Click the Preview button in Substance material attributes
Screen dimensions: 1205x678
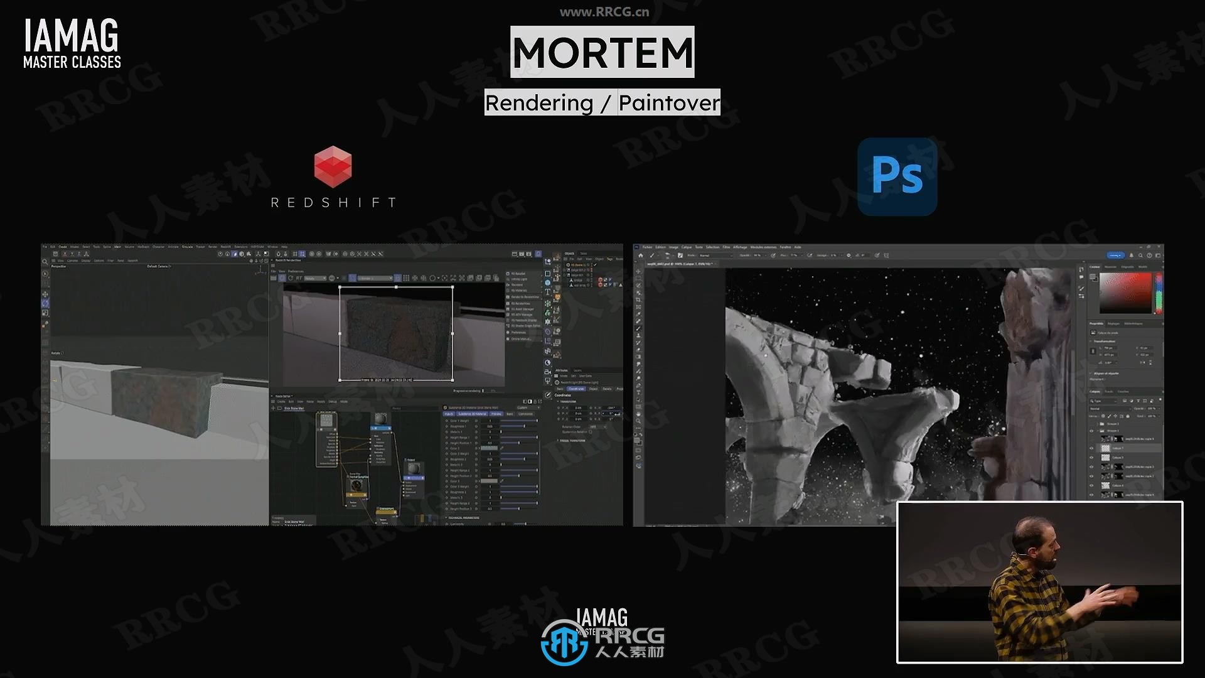(496, 414)
